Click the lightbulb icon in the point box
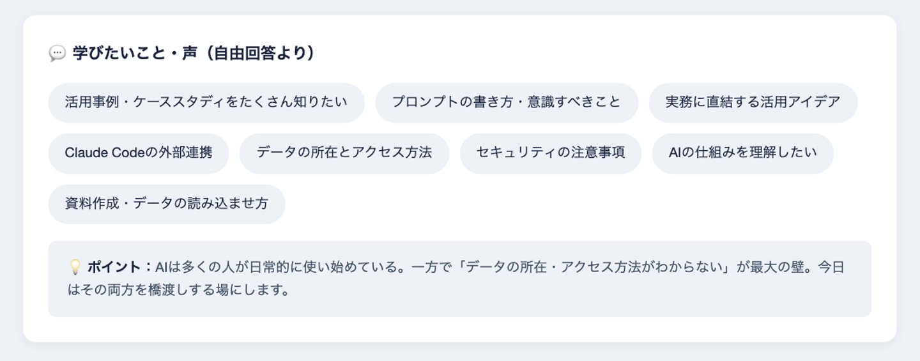The height and width of the screenshot is (361, 920). click(x=75, y=267)
